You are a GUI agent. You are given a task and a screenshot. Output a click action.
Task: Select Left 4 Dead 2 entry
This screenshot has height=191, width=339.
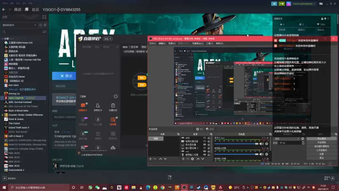click(x=16, y=136)
